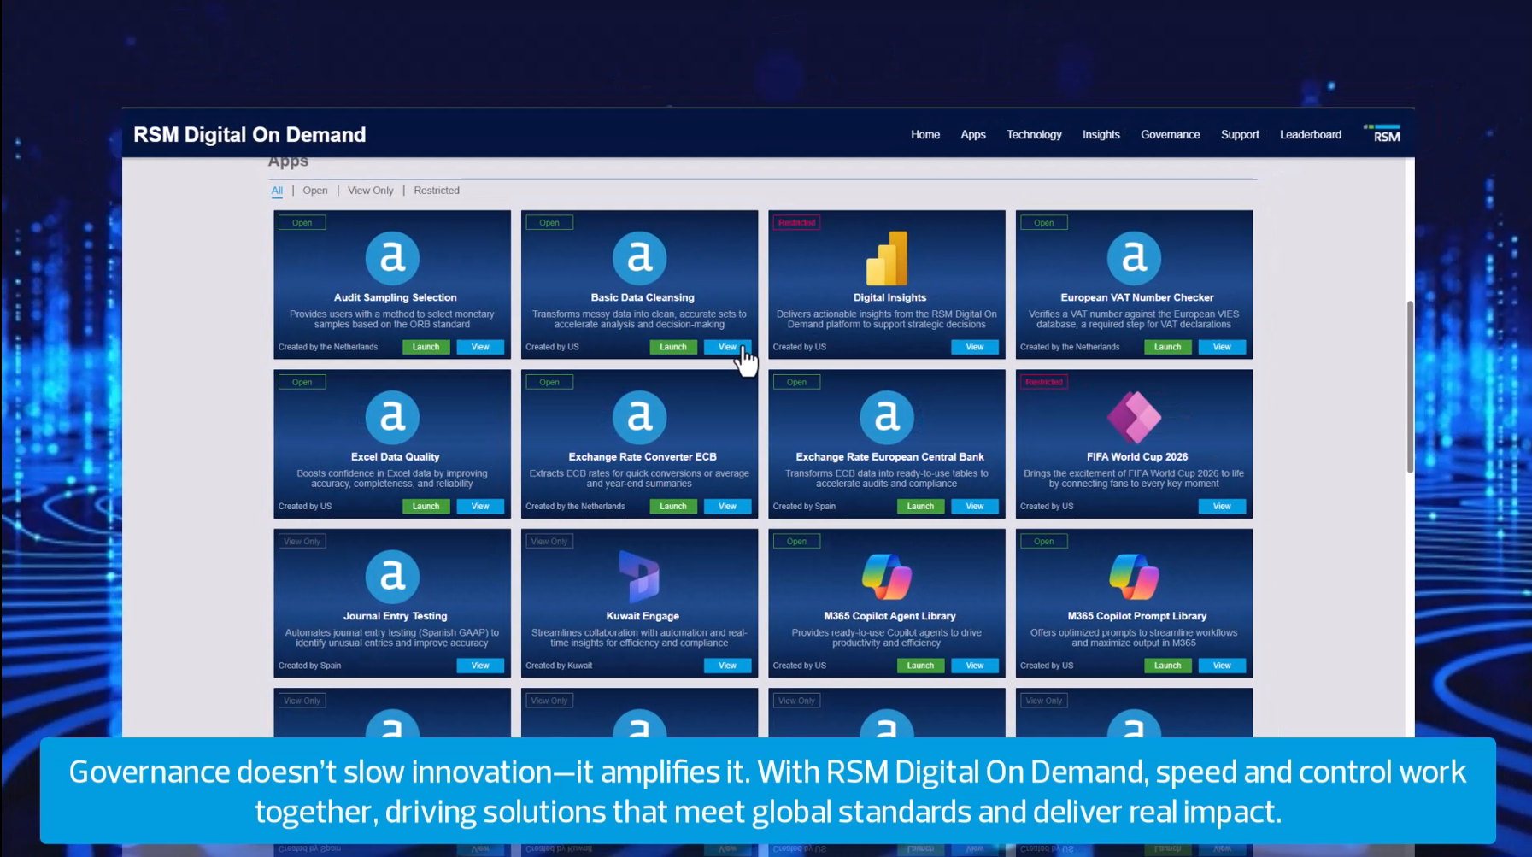Filter apps by Restricted

tap(437, 191)
